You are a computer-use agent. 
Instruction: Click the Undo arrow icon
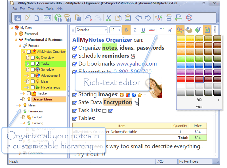coord(89,18)
